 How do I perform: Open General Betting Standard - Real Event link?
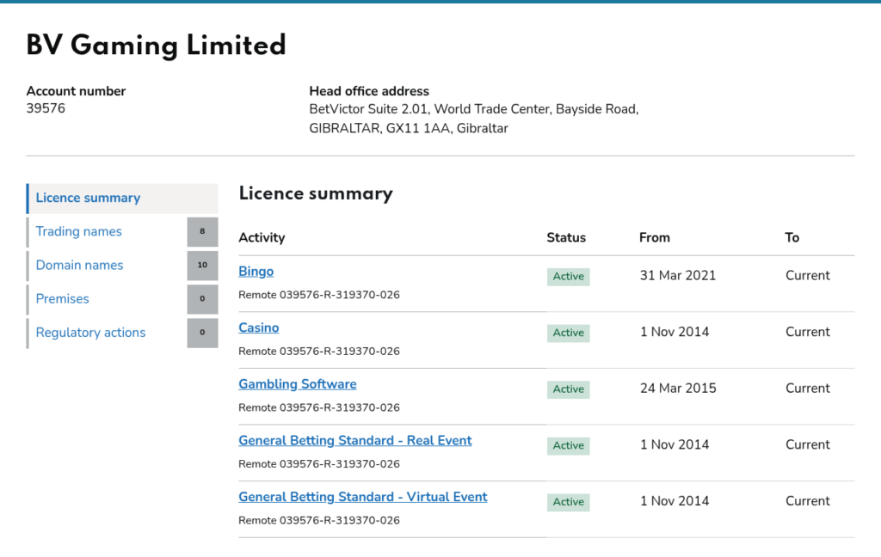pyautogui.click(x=355, y=441)
